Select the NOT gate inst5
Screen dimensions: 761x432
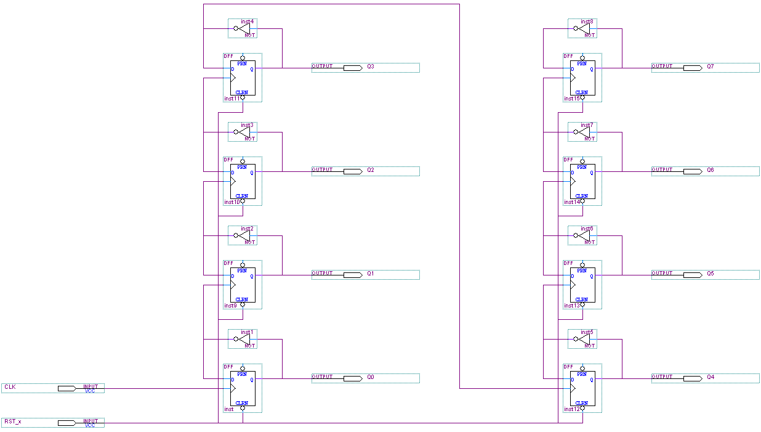point(582,340)
